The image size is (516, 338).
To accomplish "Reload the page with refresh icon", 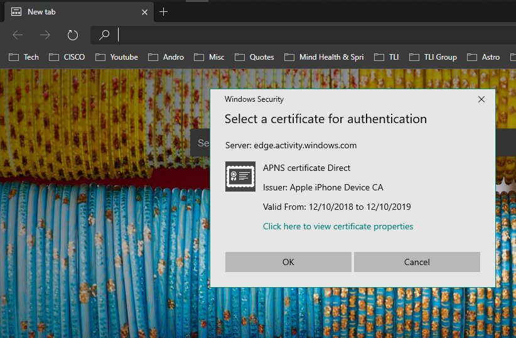I will point(73,35).
